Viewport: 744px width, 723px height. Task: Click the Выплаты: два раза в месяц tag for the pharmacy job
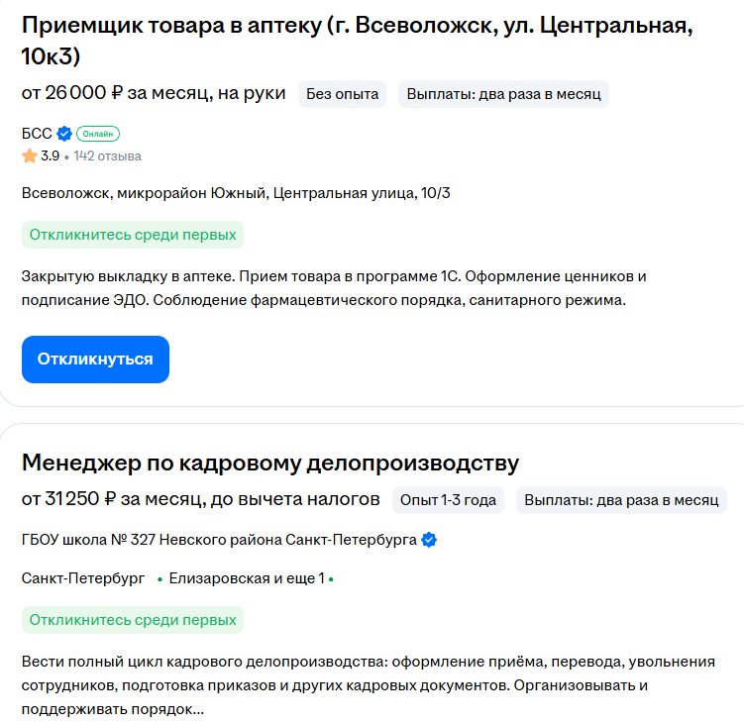point(503,94)
